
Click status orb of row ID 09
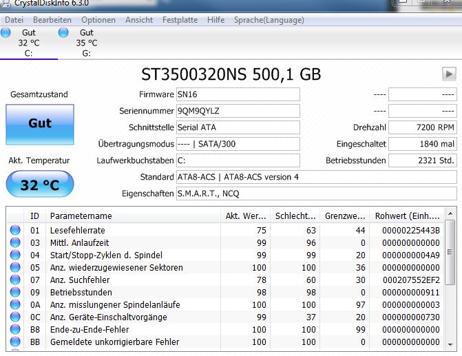pos(15,292)
